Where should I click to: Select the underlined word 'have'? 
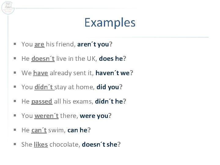coord(41,73)
